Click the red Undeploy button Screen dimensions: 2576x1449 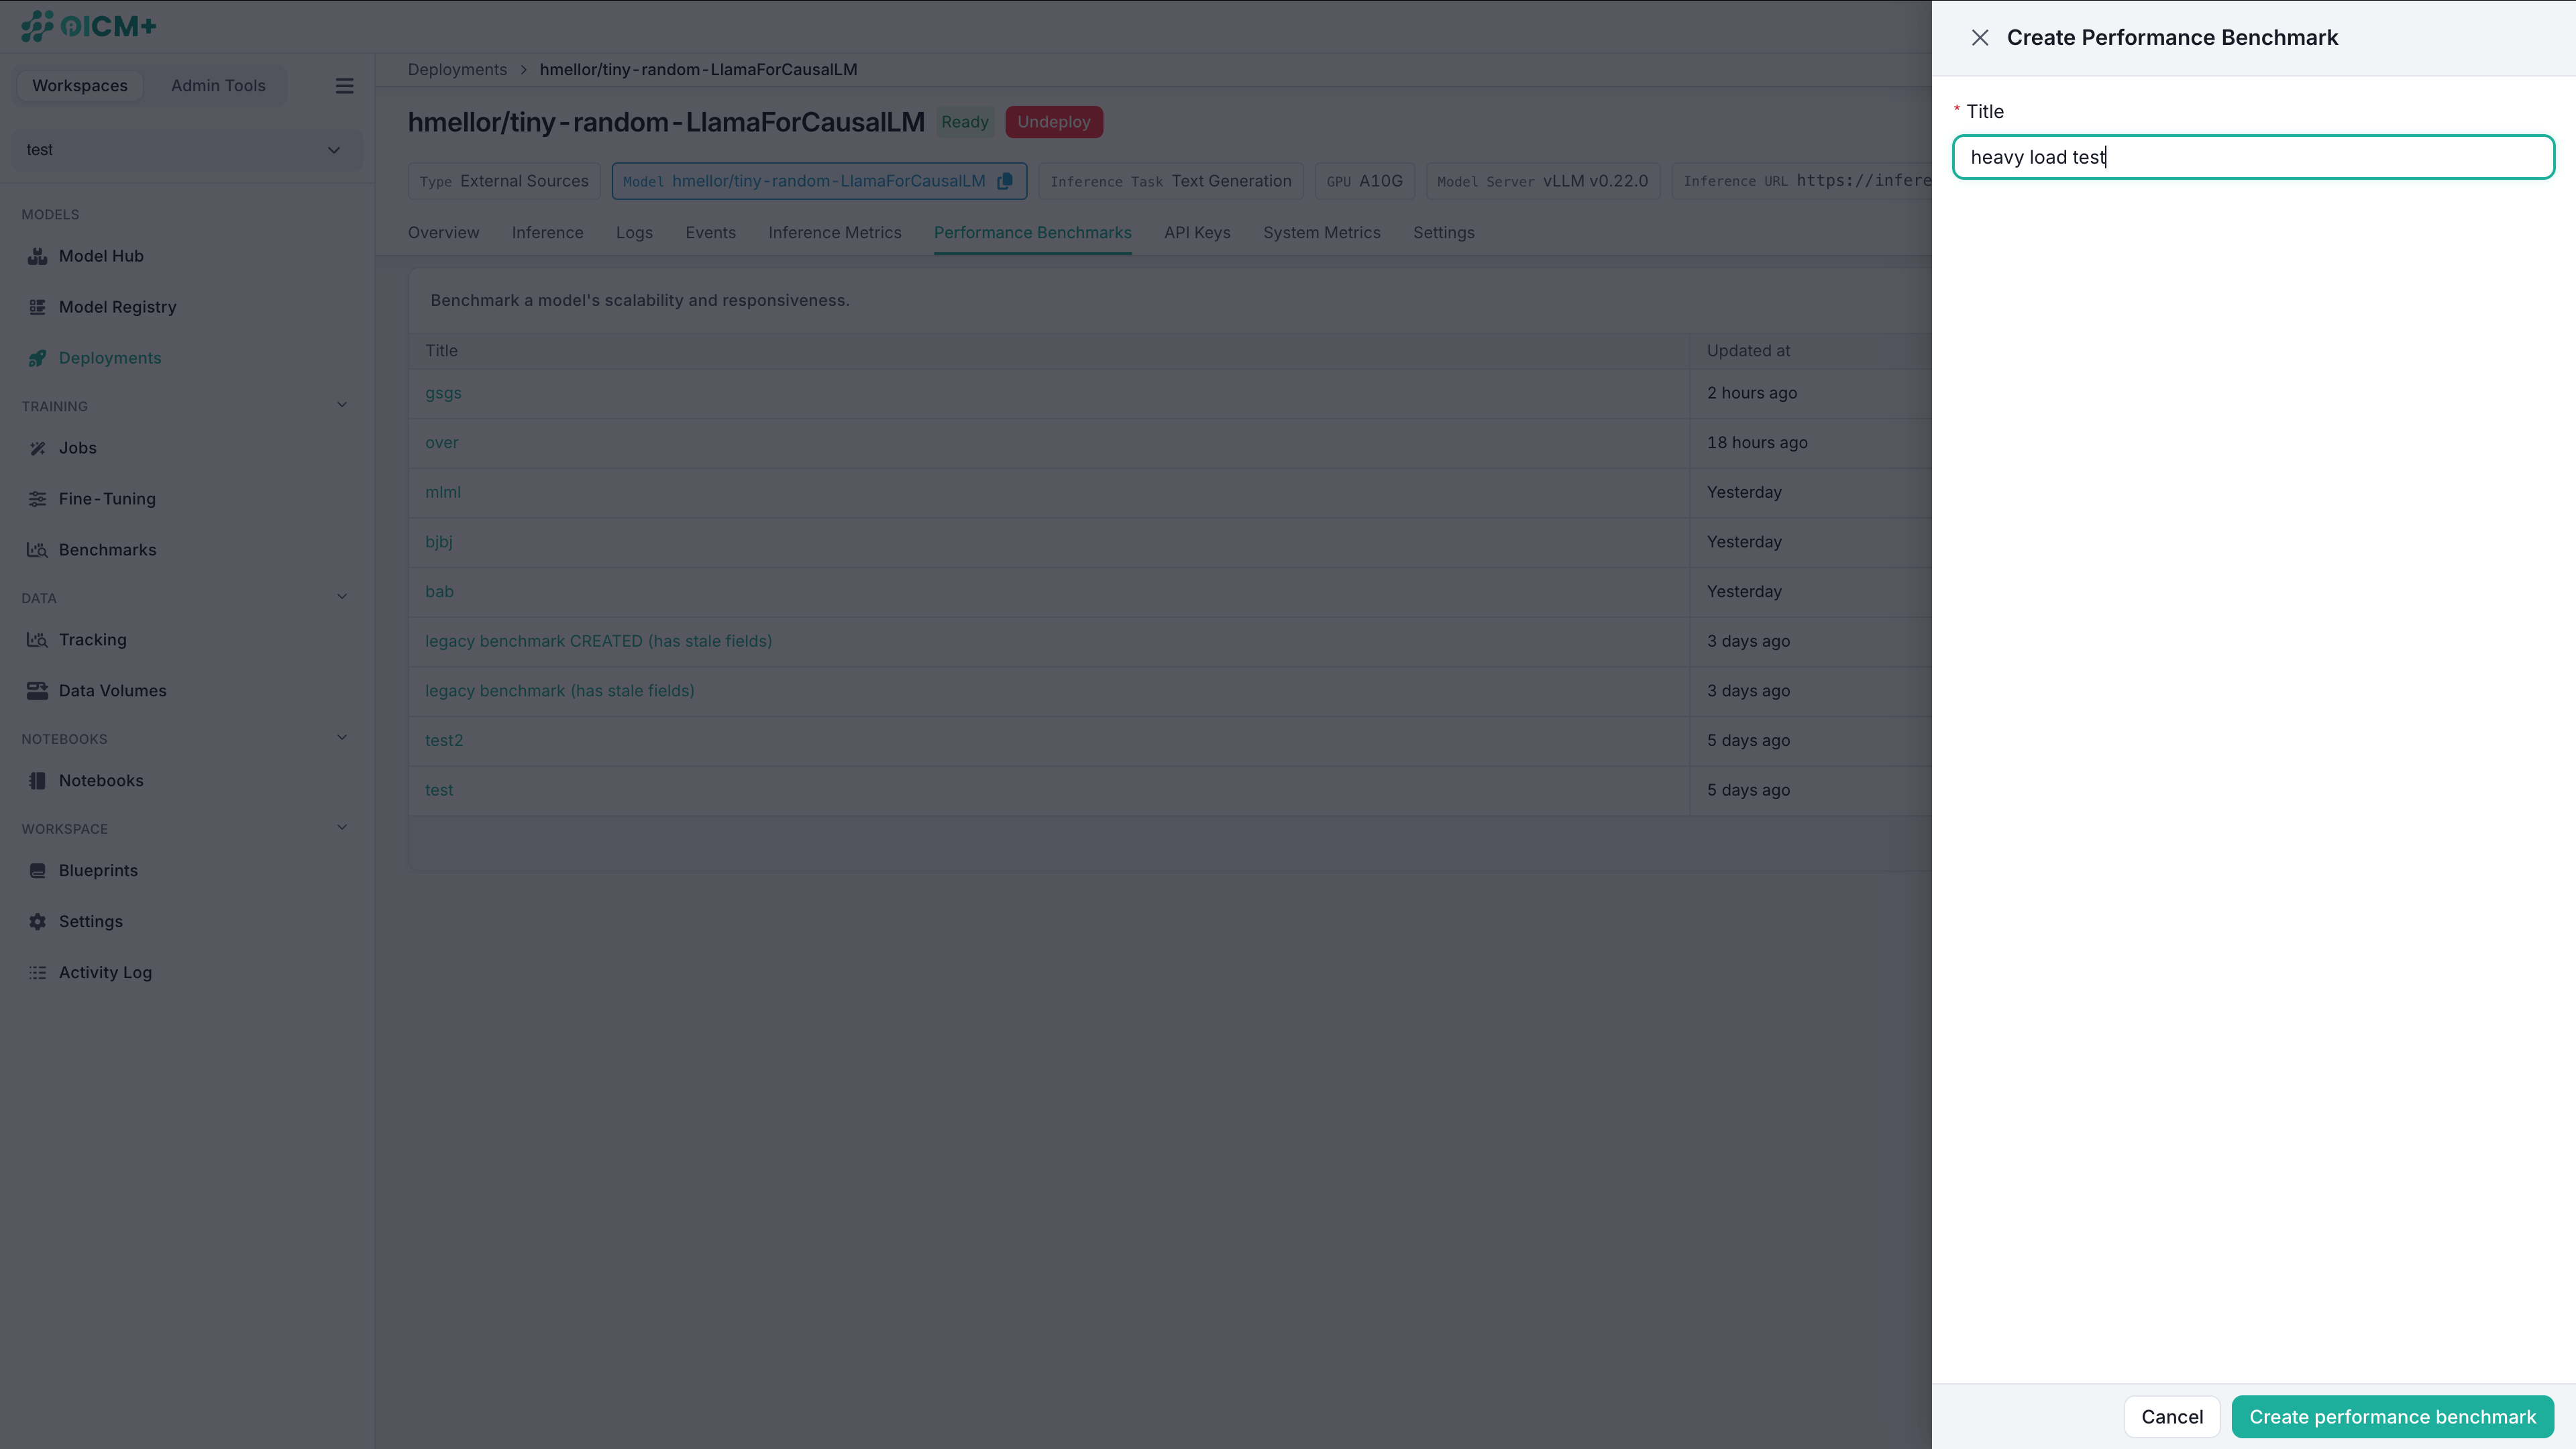[x=1054, y=122]
